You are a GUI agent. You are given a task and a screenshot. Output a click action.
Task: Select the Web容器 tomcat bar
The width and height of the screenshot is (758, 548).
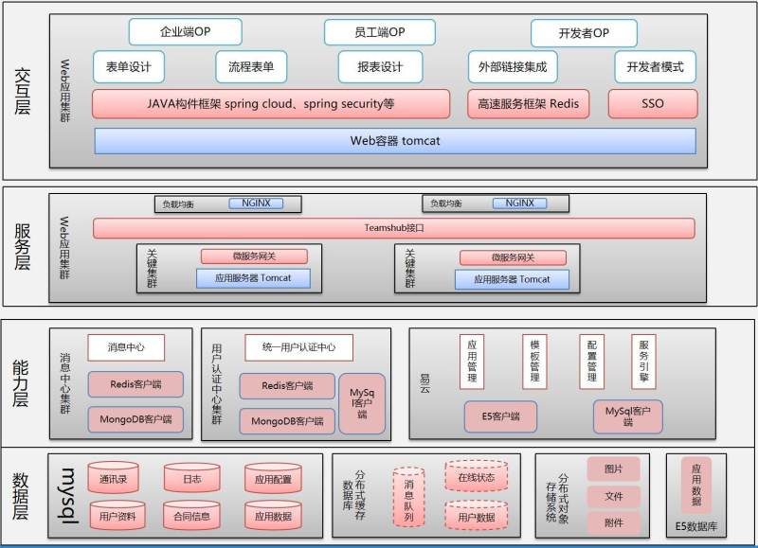pos(395,141)
